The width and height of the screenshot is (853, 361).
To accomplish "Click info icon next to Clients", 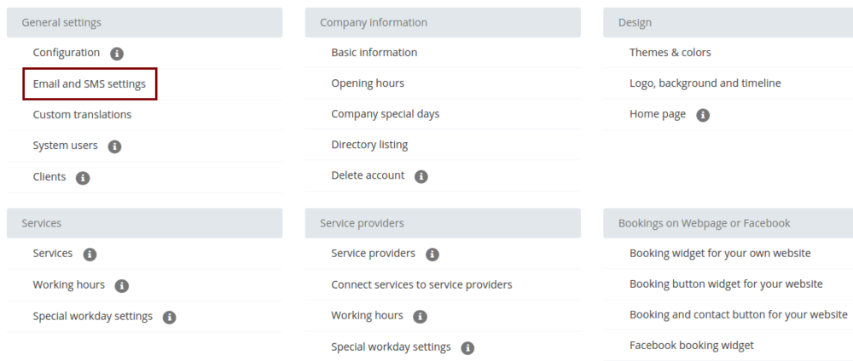I will pos(83,178).
